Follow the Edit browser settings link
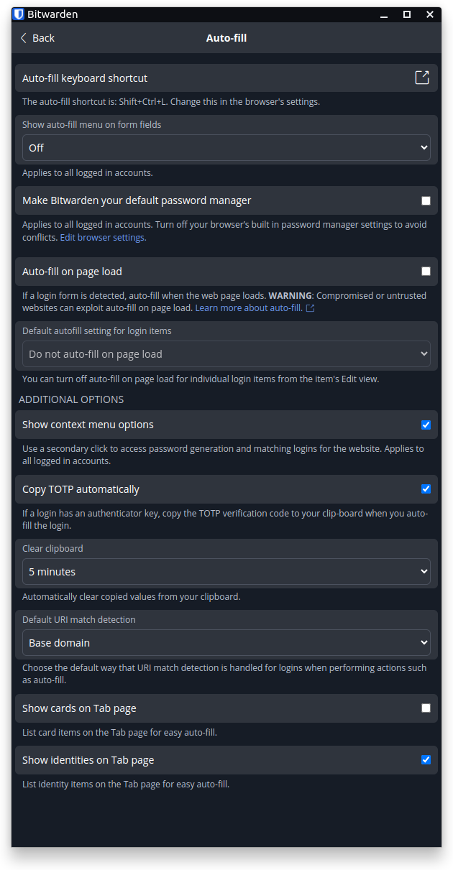Screen dimensions: 453x870 (103, 238)
